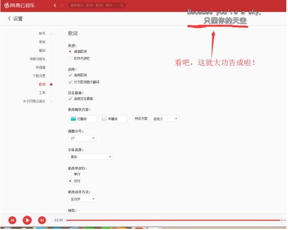Click the NetEase Cloud Music logo
Screen dimensions: 288x230
[x=20, y=6]
